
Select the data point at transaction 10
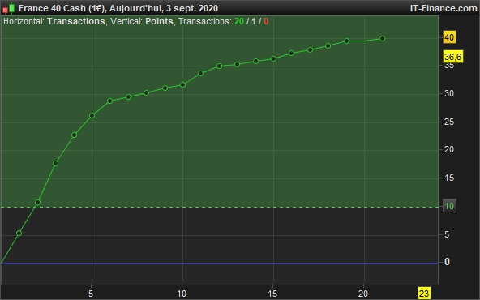pyautogui.click(x=182, y=84)
